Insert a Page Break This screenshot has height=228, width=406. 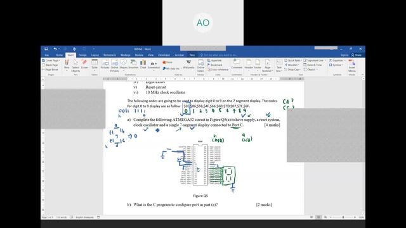50,70
